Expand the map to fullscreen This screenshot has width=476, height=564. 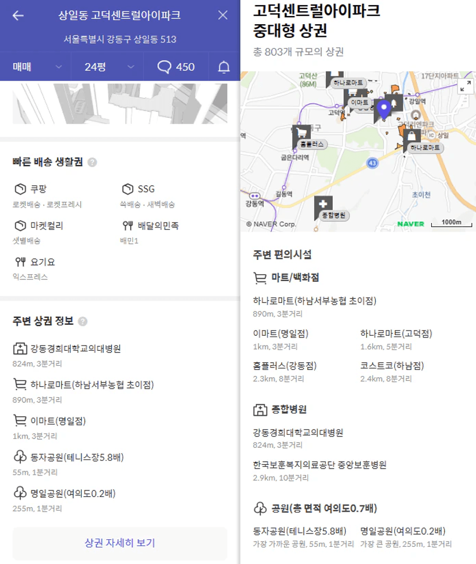point(466,86)
